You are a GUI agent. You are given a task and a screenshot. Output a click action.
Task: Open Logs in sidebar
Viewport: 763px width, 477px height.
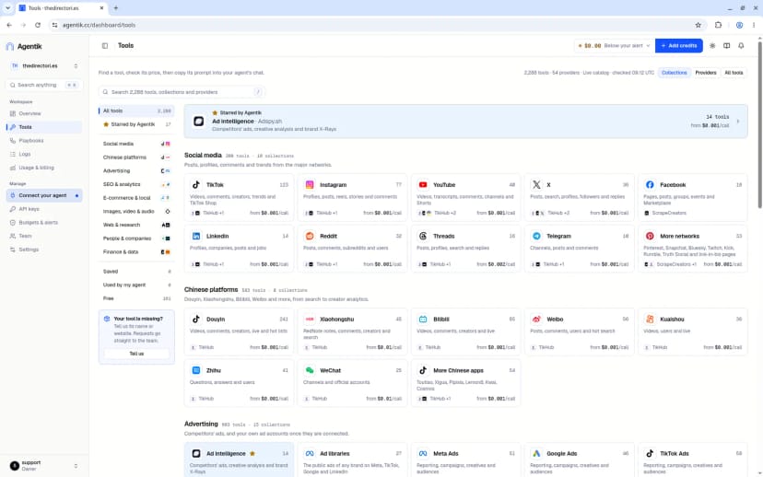[x=44, y=154]
